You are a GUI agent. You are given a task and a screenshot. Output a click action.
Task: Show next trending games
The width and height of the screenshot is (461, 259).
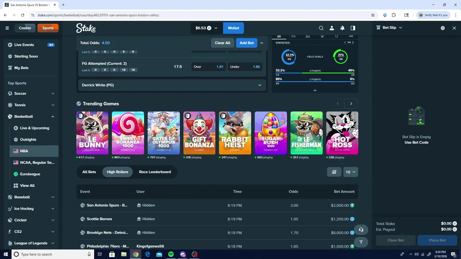[x=351, y=104]
